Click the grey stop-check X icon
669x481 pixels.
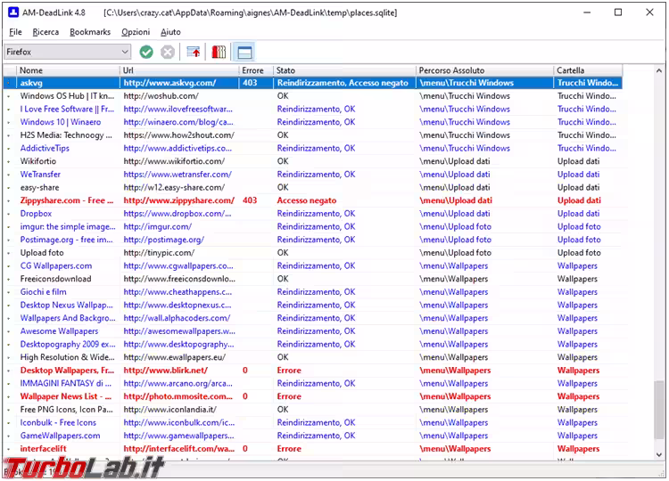tap(168, 52)
